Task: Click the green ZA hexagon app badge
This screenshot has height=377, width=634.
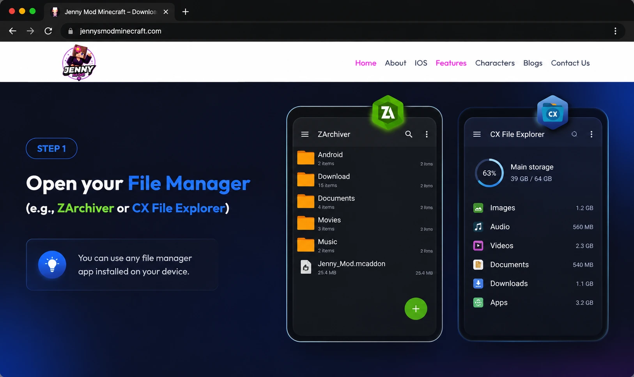Action: click(388, 113)
